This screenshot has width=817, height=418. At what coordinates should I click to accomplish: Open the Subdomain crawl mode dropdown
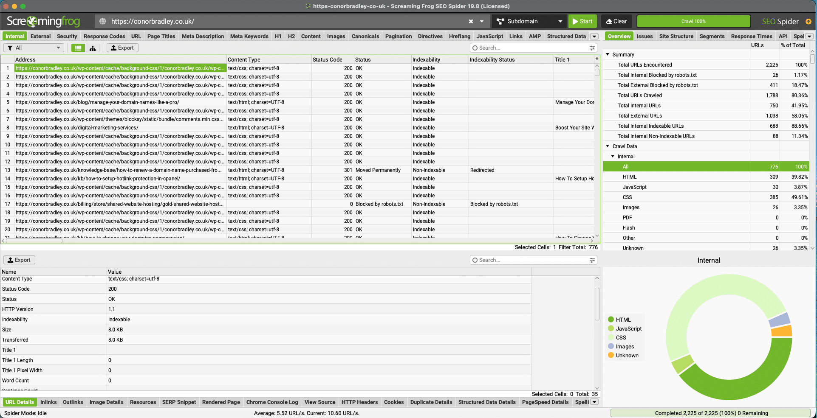[x=529, y=21]
